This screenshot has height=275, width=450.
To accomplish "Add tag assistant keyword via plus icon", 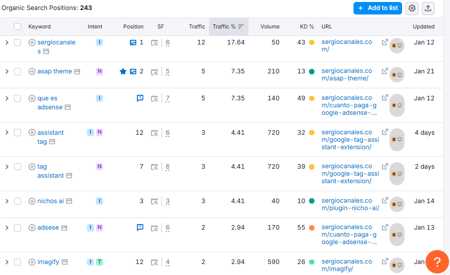I will 32,166.
